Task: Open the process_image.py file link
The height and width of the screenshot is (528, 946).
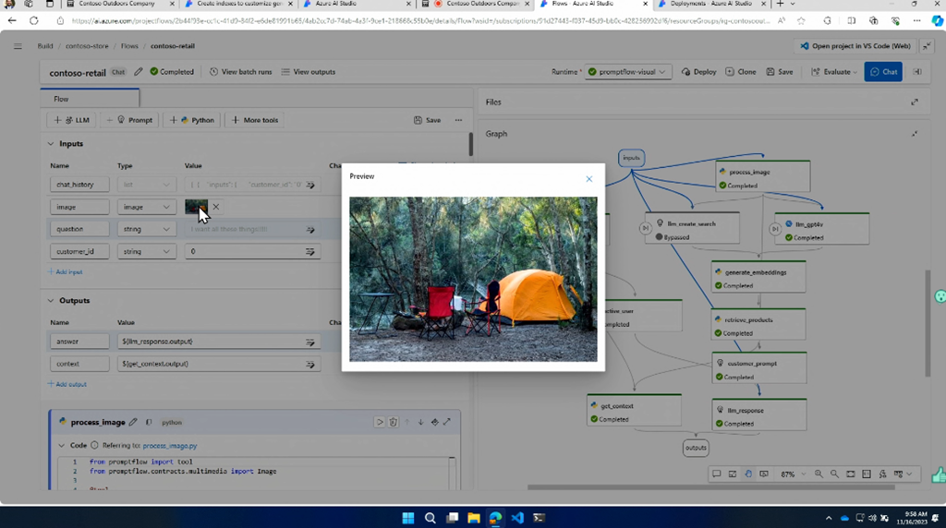Action: [x=169, y=446]
